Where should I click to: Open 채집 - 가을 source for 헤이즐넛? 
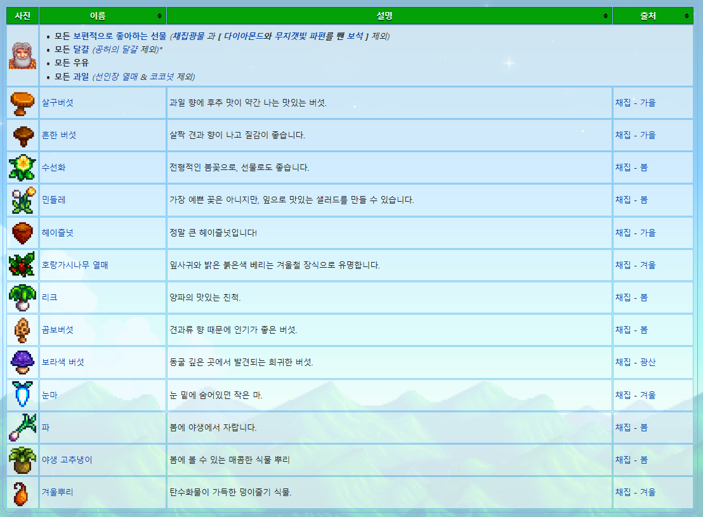[x=635, y=233]
